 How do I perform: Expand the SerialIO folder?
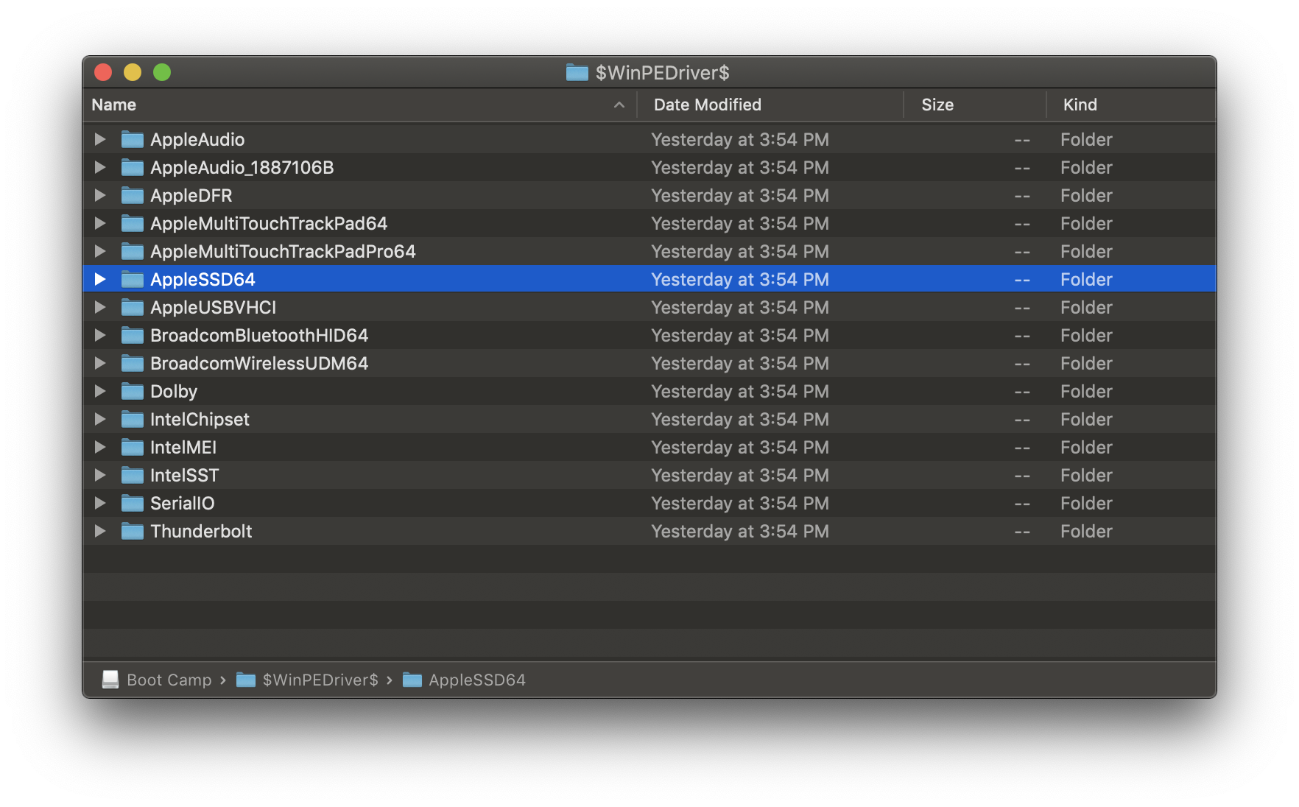[x=100, y=503]
